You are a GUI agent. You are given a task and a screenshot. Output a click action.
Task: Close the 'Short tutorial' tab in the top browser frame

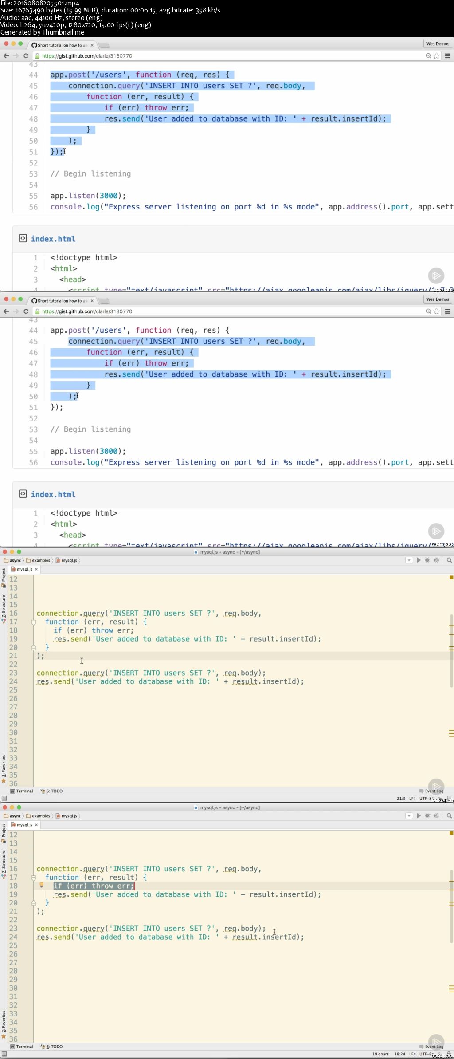(92, 45)
